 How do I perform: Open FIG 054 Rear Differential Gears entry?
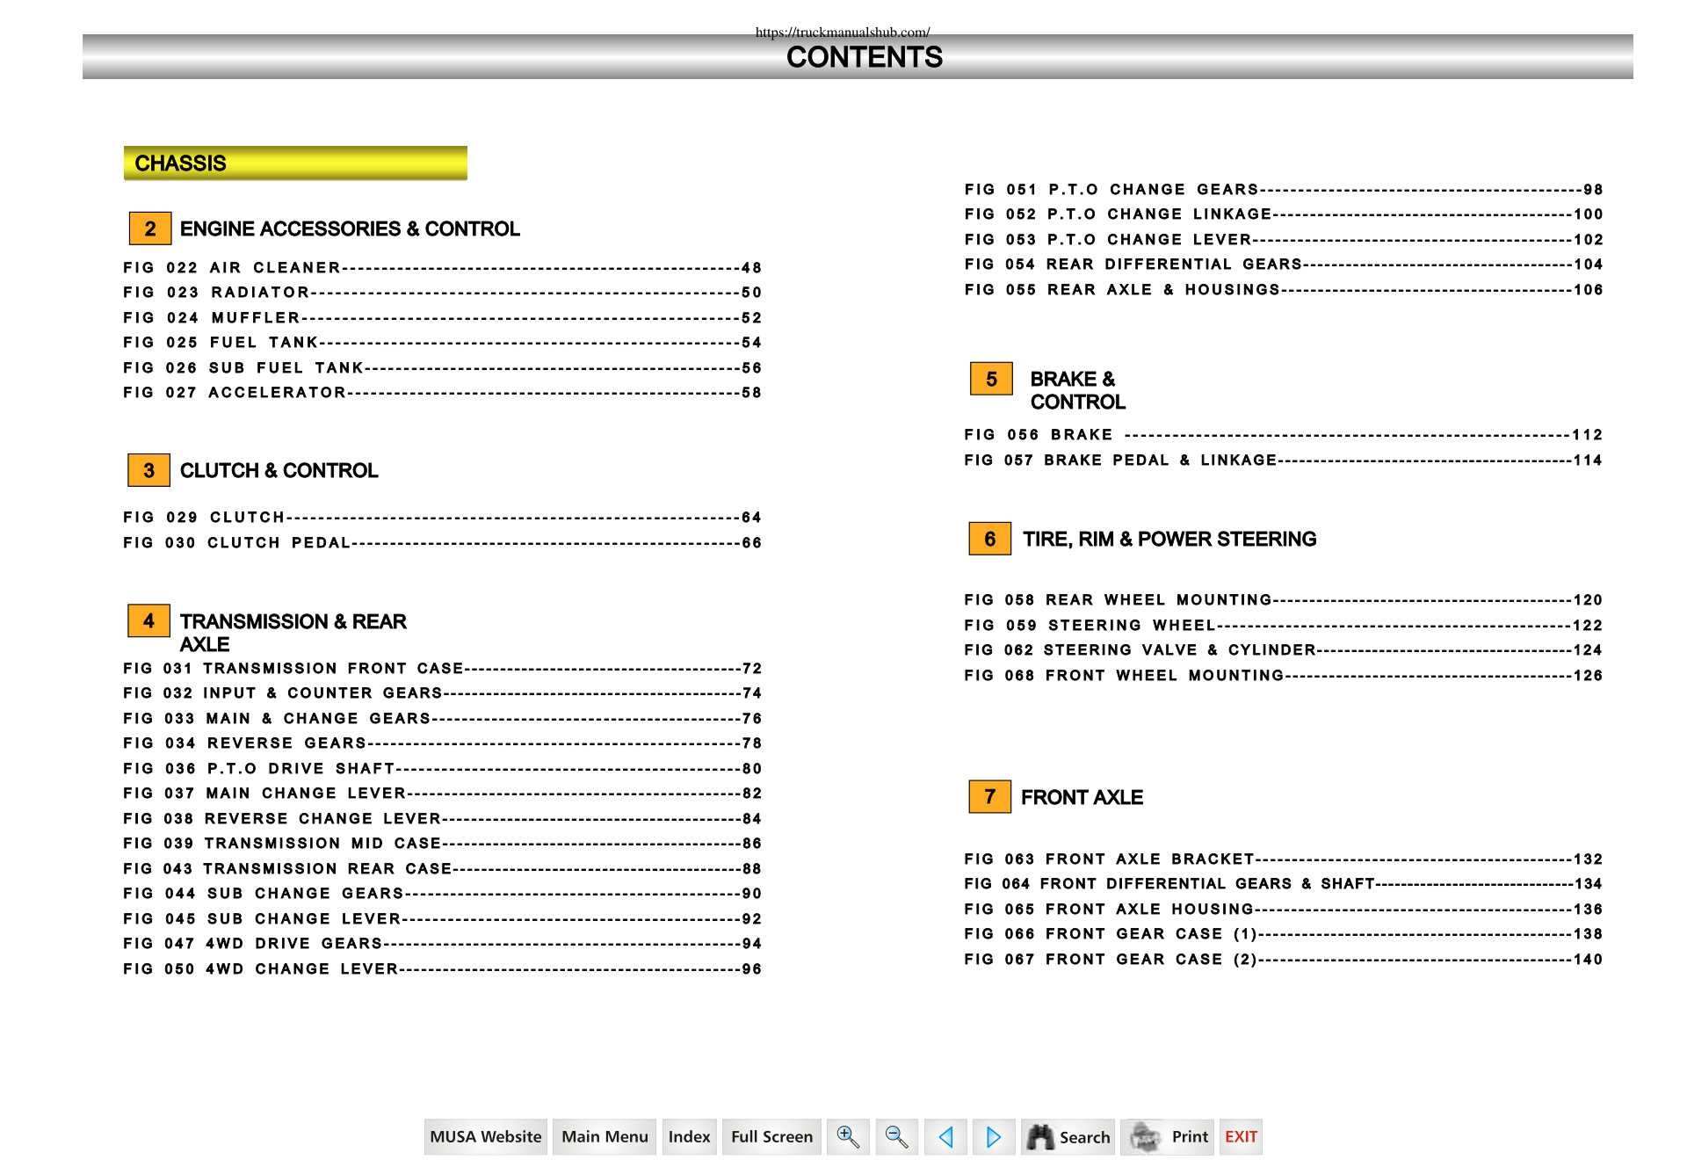[1284, 265]
